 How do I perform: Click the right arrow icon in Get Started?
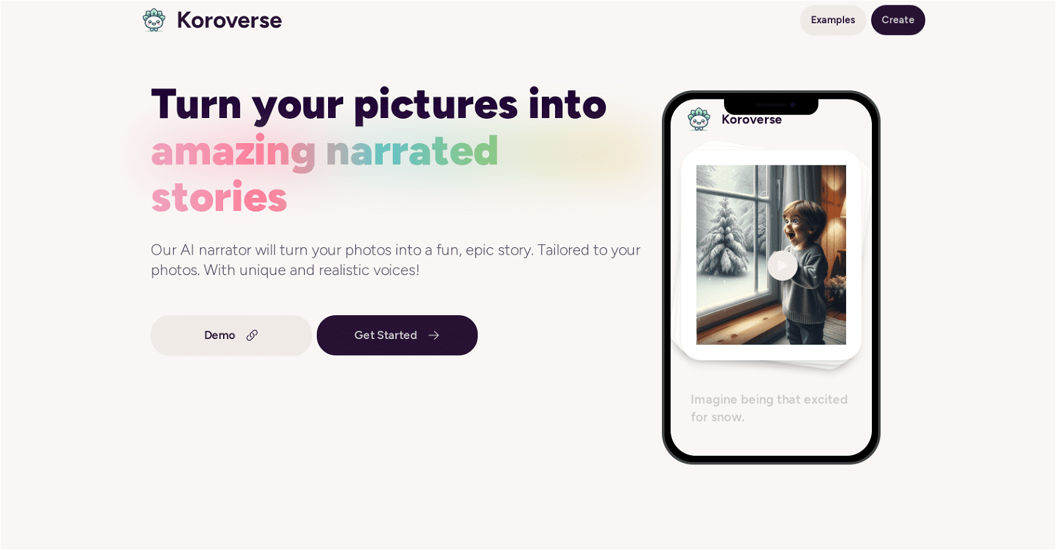(434, 335)
